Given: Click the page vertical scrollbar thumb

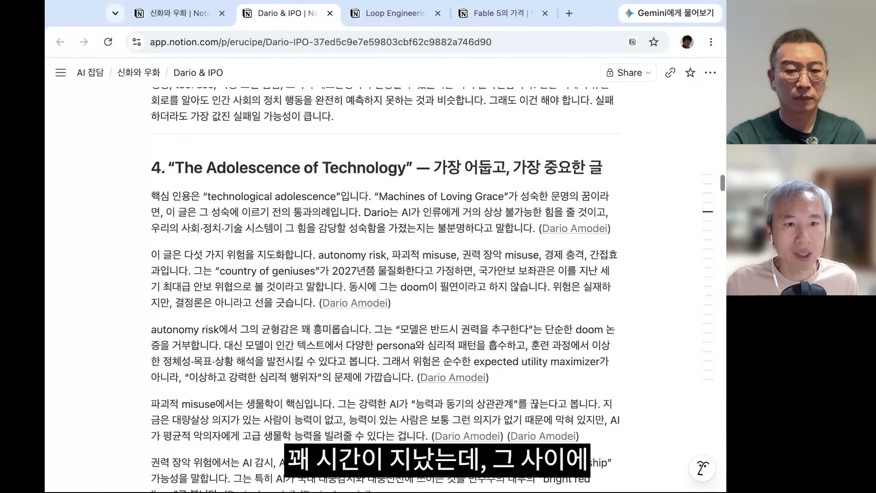Looking at the screenshot, I should [723, 183].
